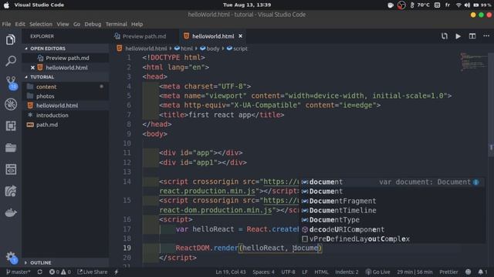Close helloWorld.html in Open Editors list
Screen dimensions: 494x277
(32, 68)
